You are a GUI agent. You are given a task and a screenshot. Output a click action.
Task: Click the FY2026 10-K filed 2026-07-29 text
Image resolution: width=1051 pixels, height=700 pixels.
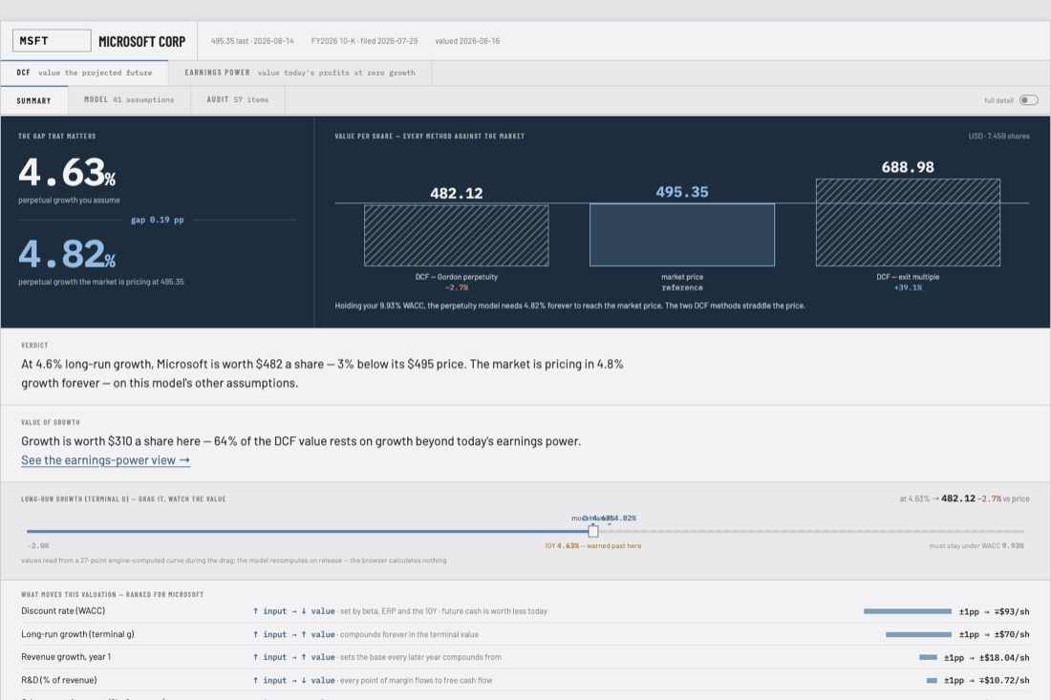pos(364,41)
